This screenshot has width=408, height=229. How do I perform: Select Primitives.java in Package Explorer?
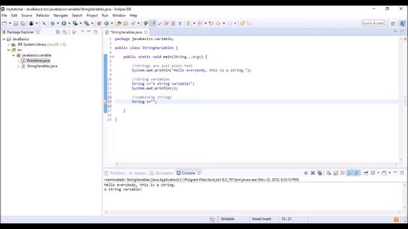coord(38,61)
